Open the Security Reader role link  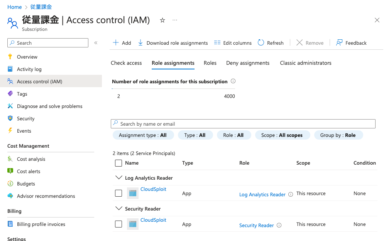point(256,225)
